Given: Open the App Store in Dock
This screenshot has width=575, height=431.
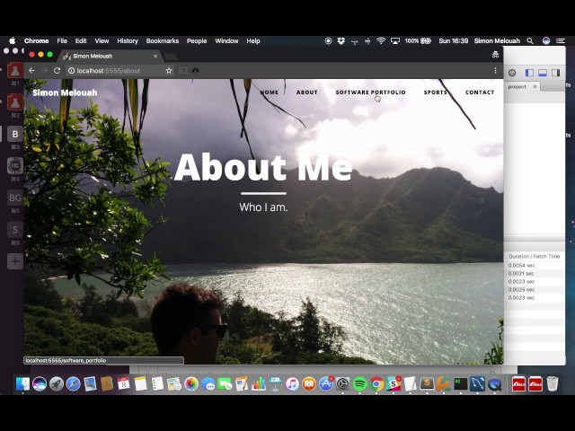Looking at the screenshot, I should (x=326, y=383).
